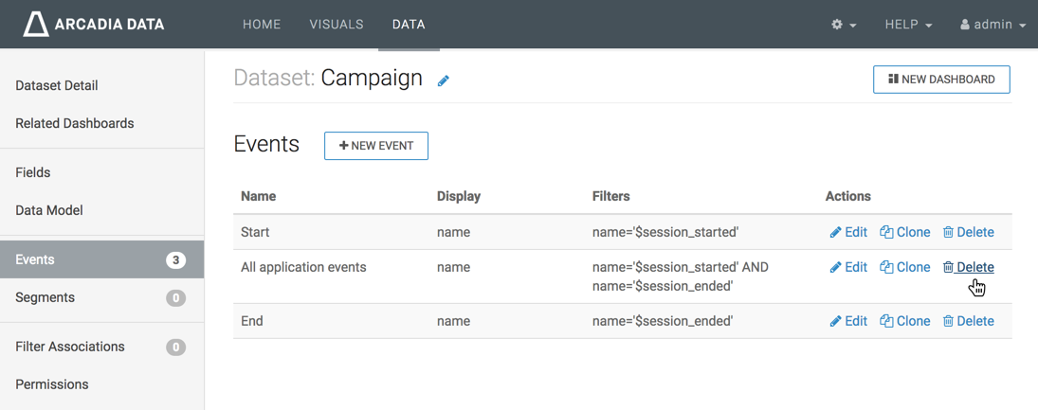The width and height of the screenshot is (1038, 410).
Task: Delete the End event
Action: tap(968, 321)
